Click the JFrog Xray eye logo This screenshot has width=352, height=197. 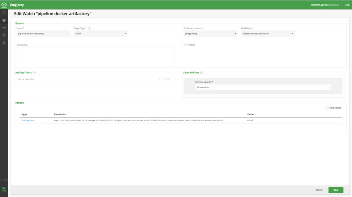[x=4, y=5]
